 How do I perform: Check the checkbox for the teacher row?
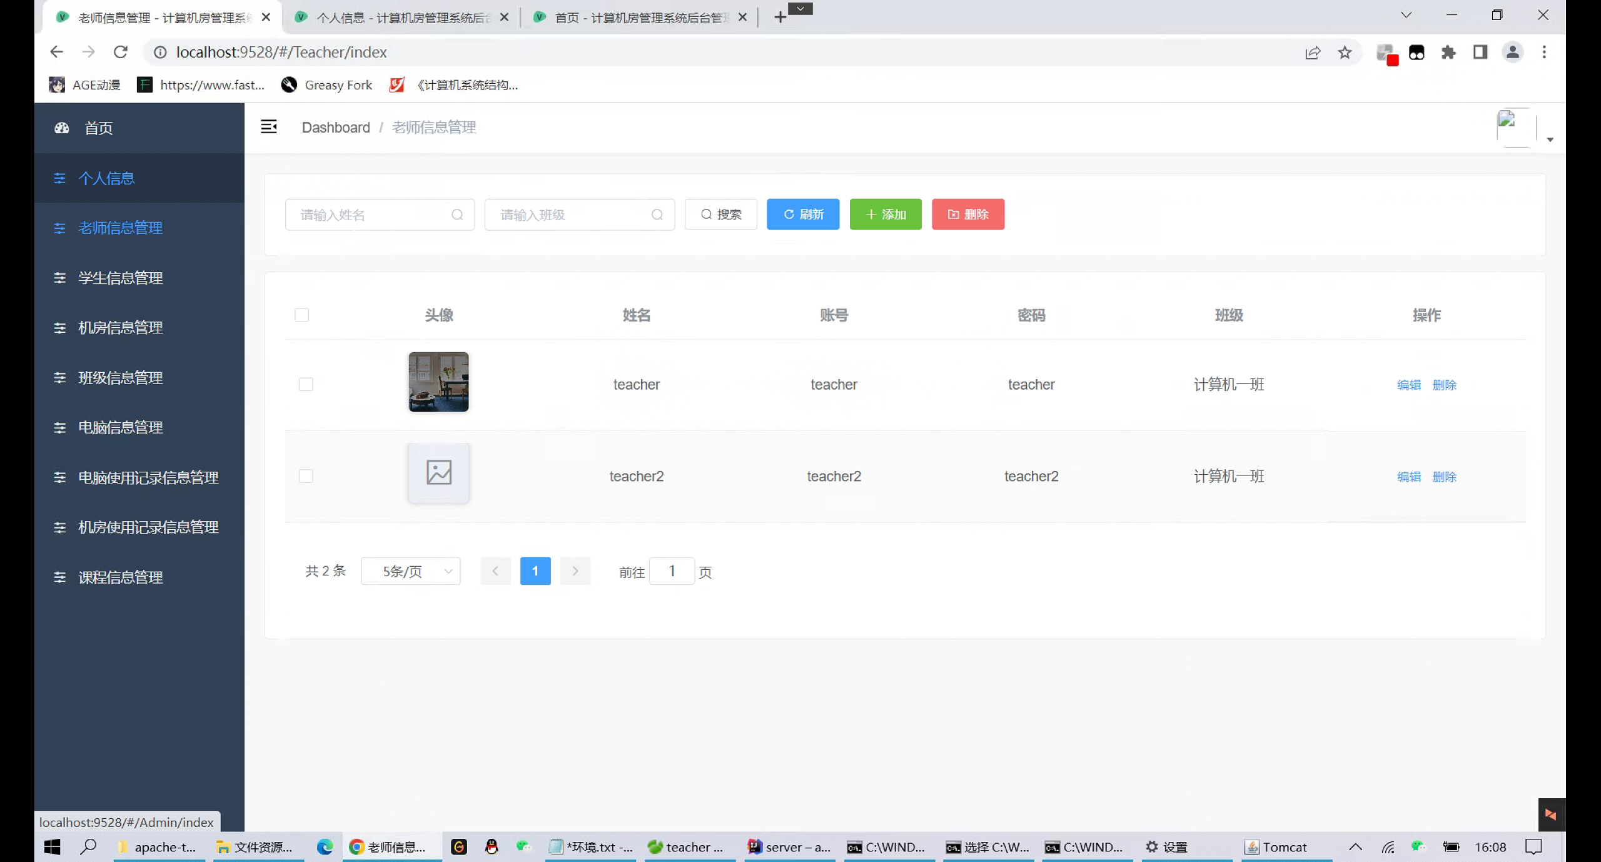pyautogui.click(x=306, y=384)
